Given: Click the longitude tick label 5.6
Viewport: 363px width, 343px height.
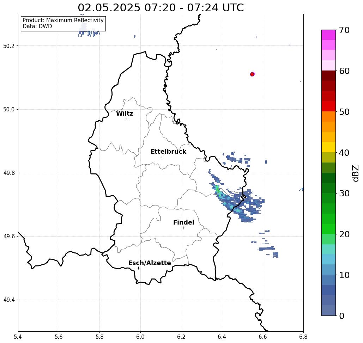Looking at the screenshot, I should tap(59, 337).
